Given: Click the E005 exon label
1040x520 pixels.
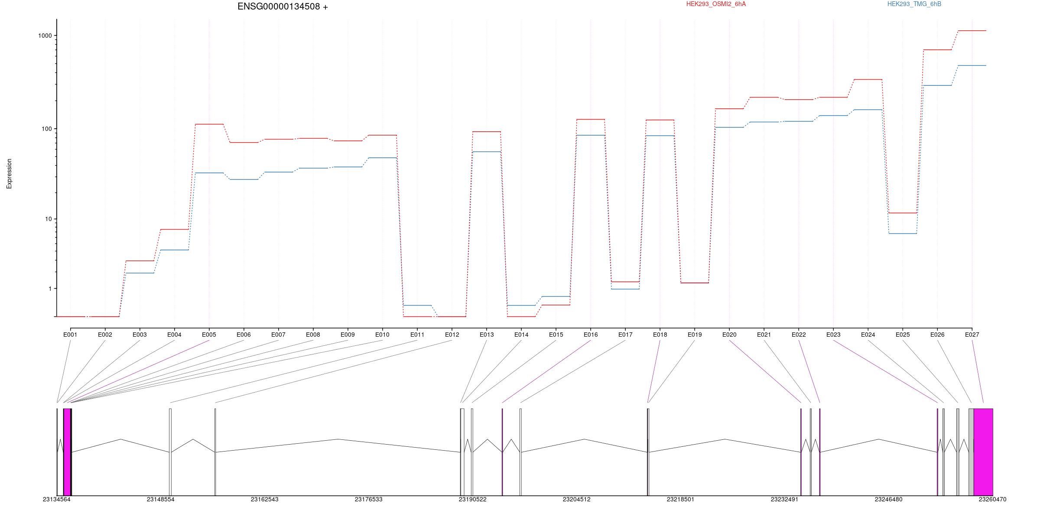Looking at the screenshot, I should pyautogui.click(x=209, y=335).
